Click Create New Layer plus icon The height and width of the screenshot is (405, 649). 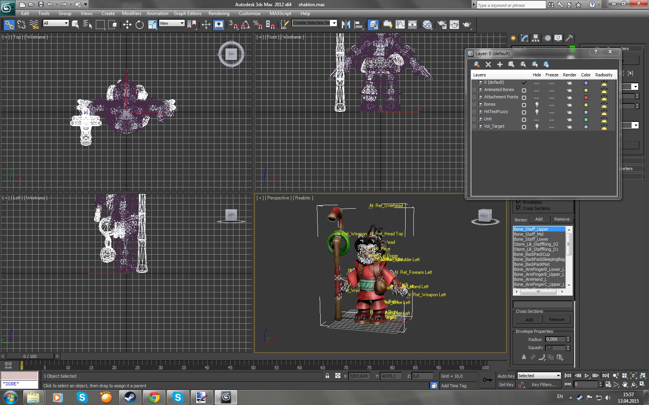[x=500, y=64]
